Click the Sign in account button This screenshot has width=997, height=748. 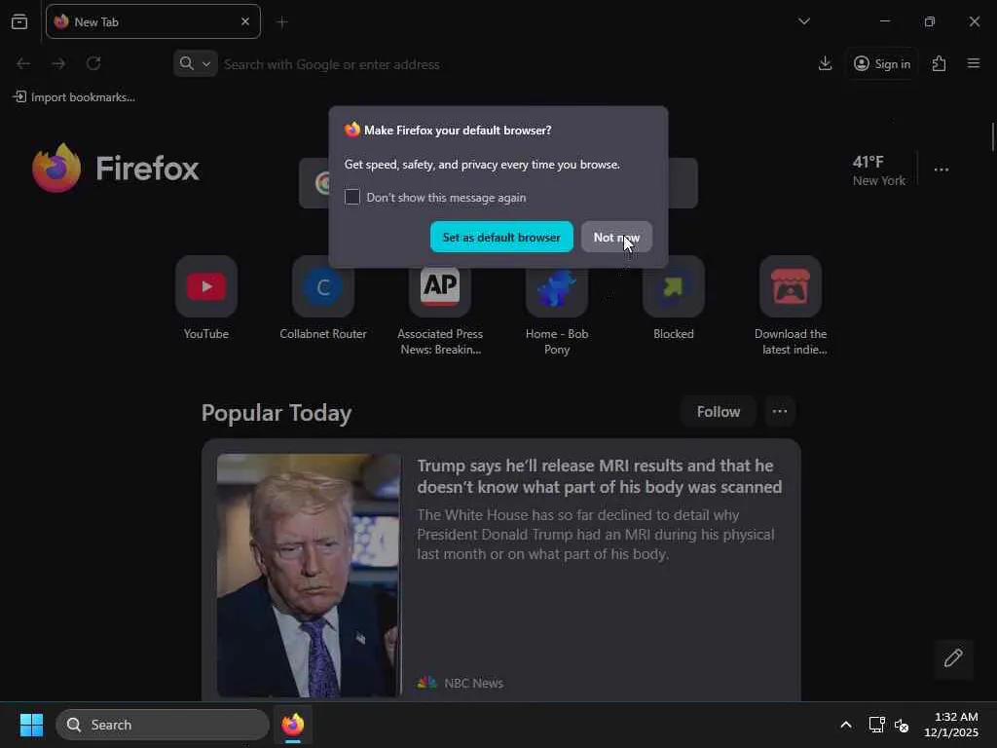[882, 63]
